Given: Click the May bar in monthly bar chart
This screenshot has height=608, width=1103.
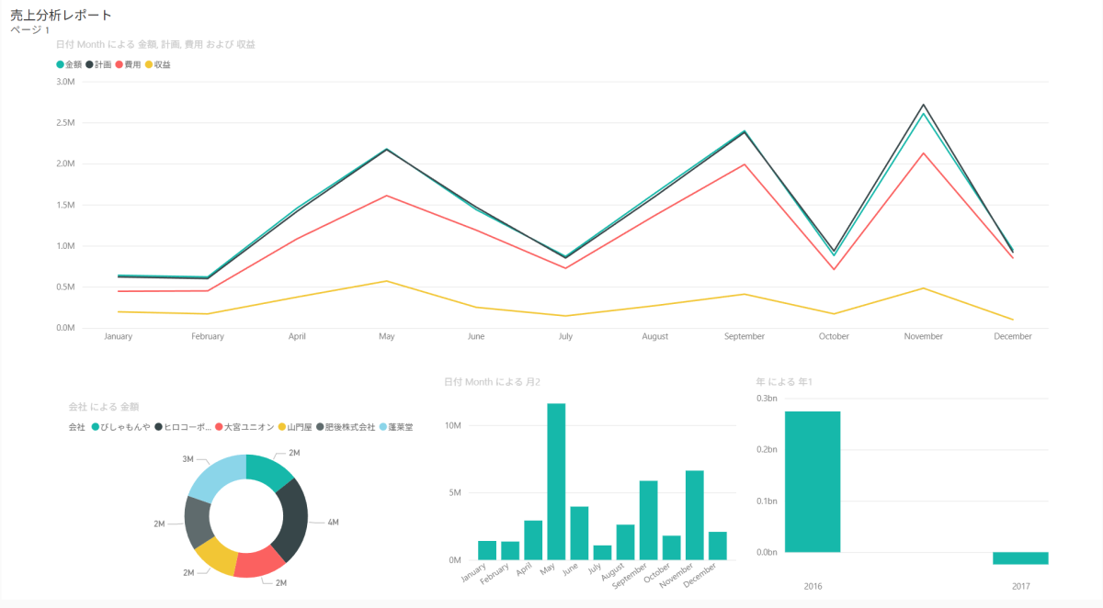Looking at the screenshot, I should tap(556, 482).
